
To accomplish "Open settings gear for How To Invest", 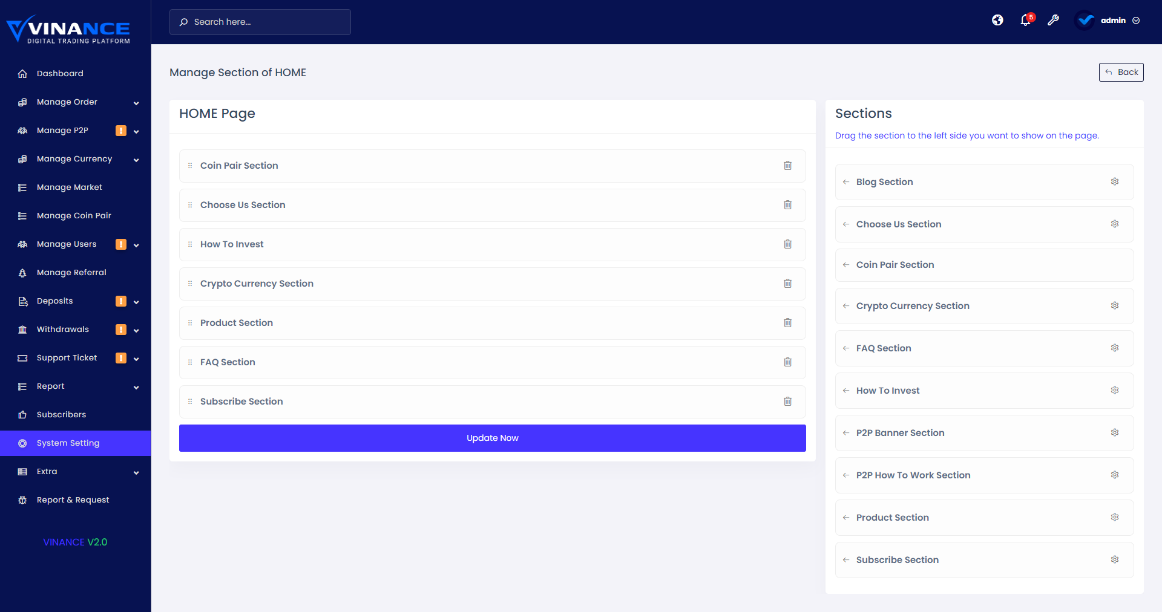I will [x=1114, y=390].
